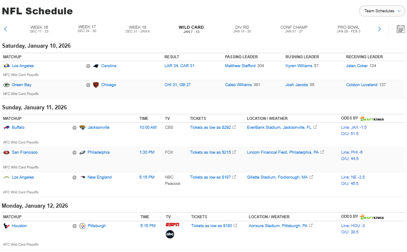Screen dimensions: 407x252
Task: Click the left arrow for earlier weeks
Action: [x=5, y=29]
